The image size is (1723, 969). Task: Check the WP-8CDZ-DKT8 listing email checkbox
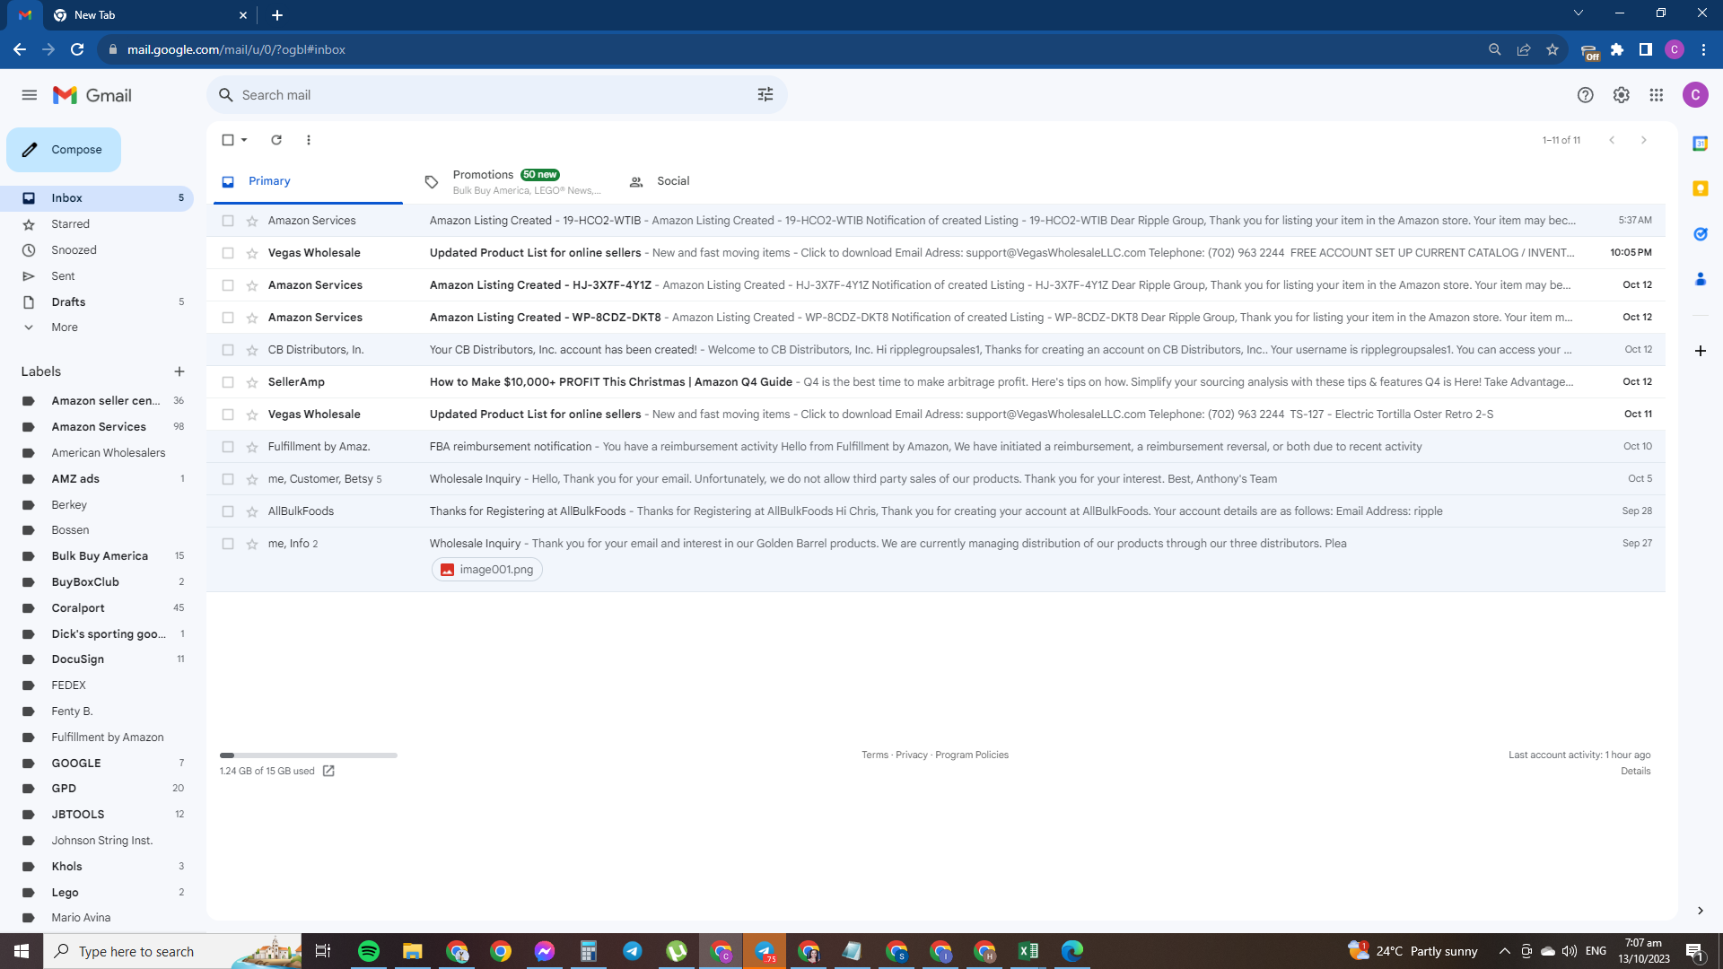click(228, 318)
